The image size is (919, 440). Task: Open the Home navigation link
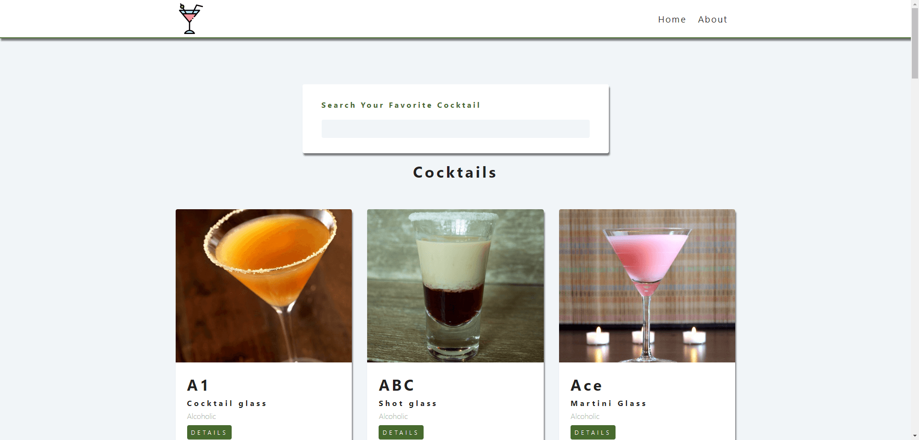(672, 20)
